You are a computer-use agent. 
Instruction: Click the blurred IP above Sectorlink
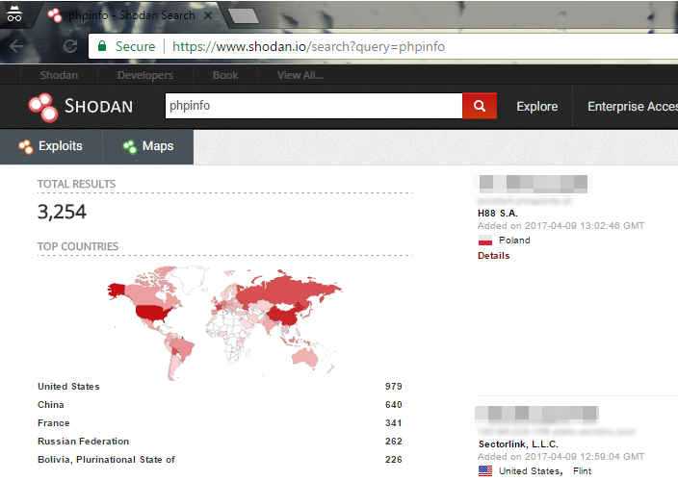coord(536,414)
